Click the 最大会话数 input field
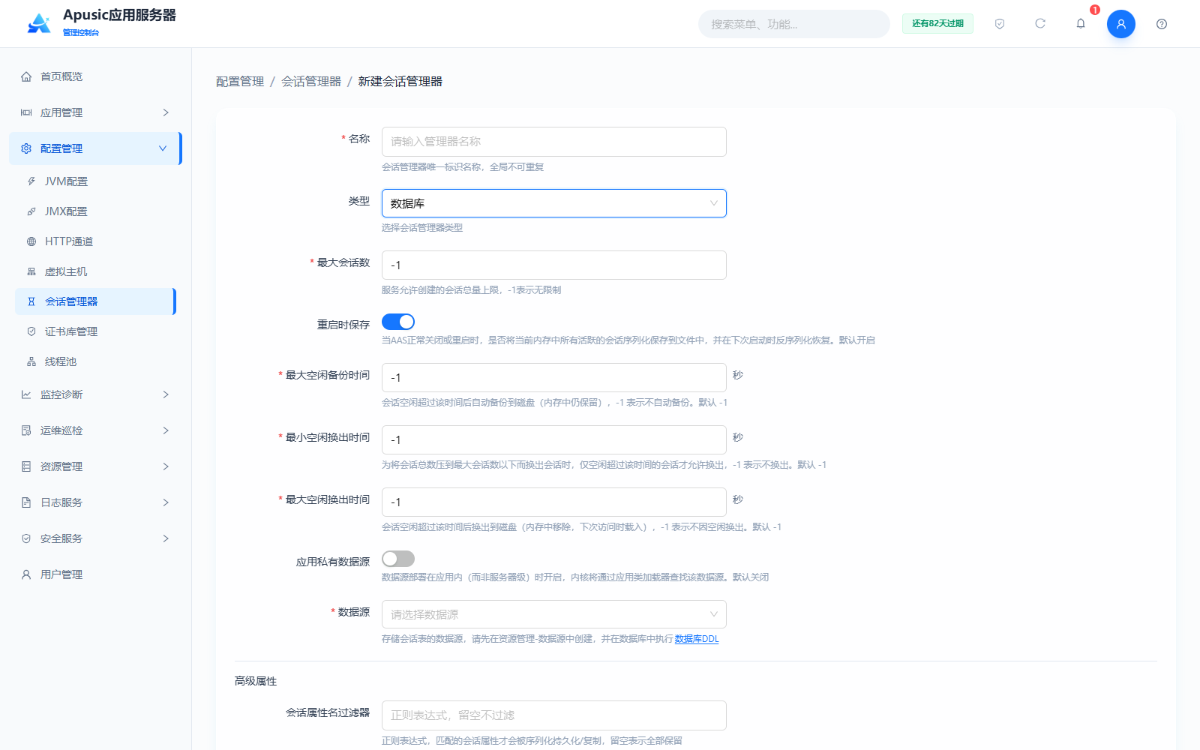 pos(554,265)
